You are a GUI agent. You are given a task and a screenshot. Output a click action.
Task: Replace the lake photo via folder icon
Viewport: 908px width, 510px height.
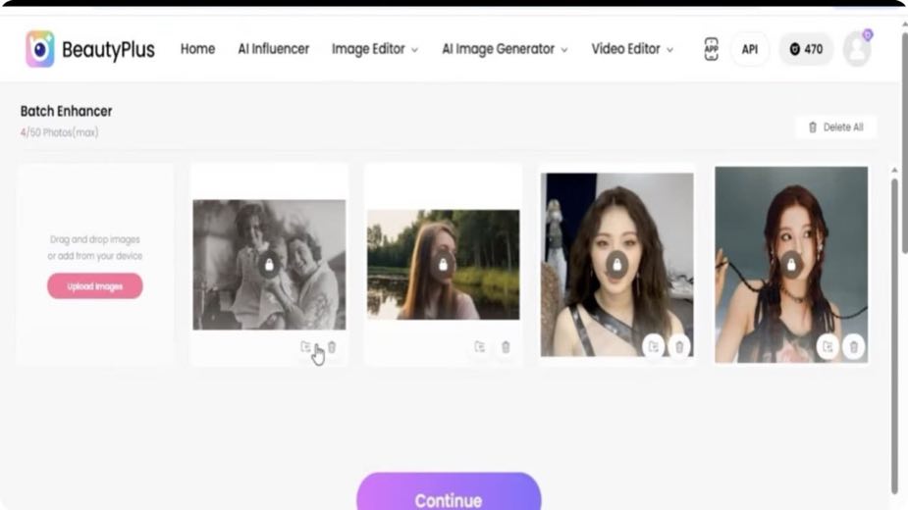pos(479,347)
